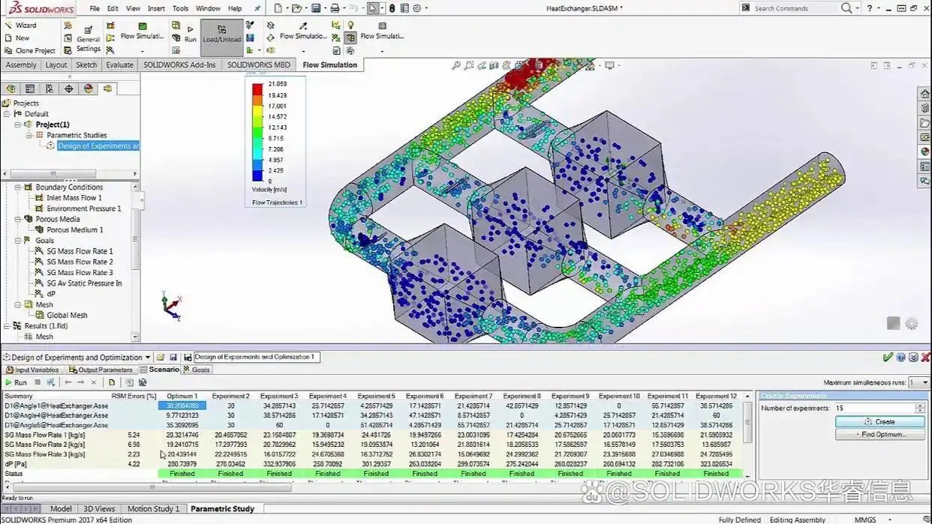Click the green checkmark OK icon
Image resolution: width=932 pixels, height=524 pixels.
coord(888,358)
